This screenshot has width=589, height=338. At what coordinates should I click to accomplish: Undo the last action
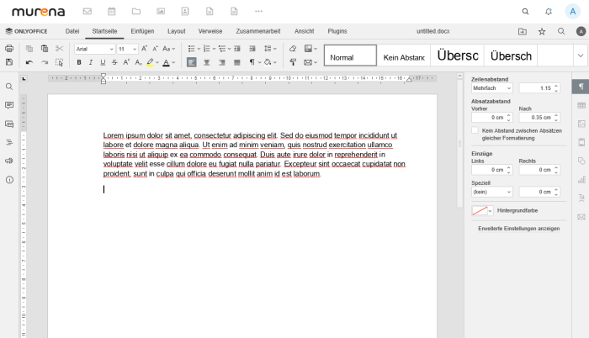[x=29, y=62]
